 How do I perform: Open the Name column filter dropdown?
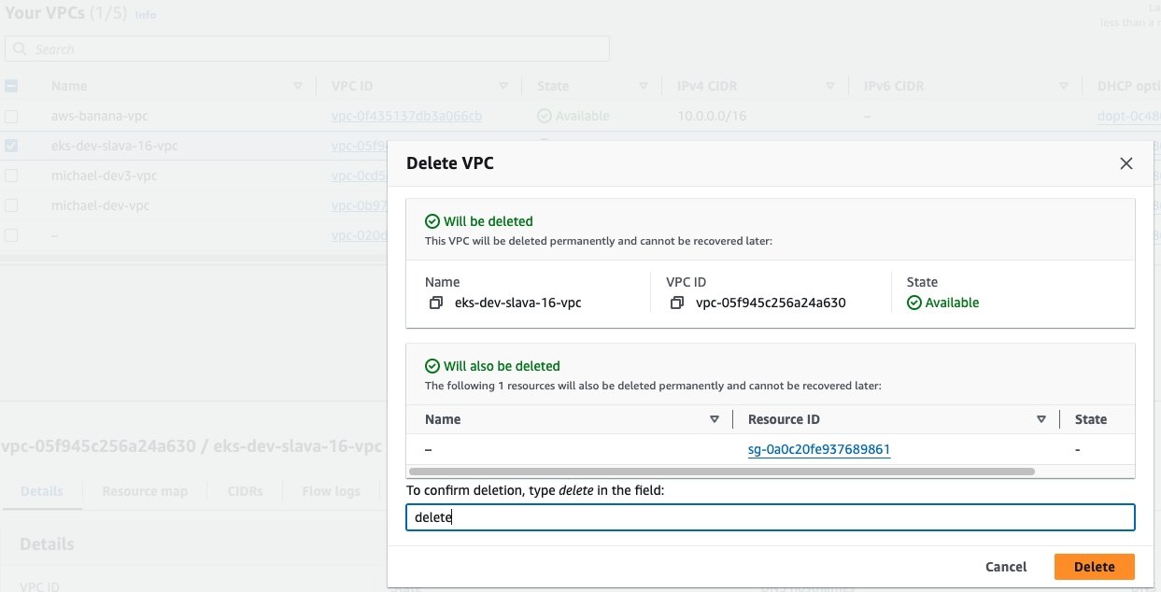coord(298,85)
